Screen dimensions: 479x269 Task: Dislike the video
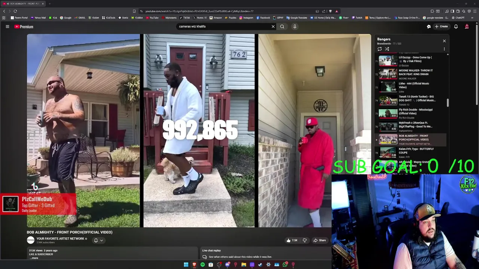(305, 240)
